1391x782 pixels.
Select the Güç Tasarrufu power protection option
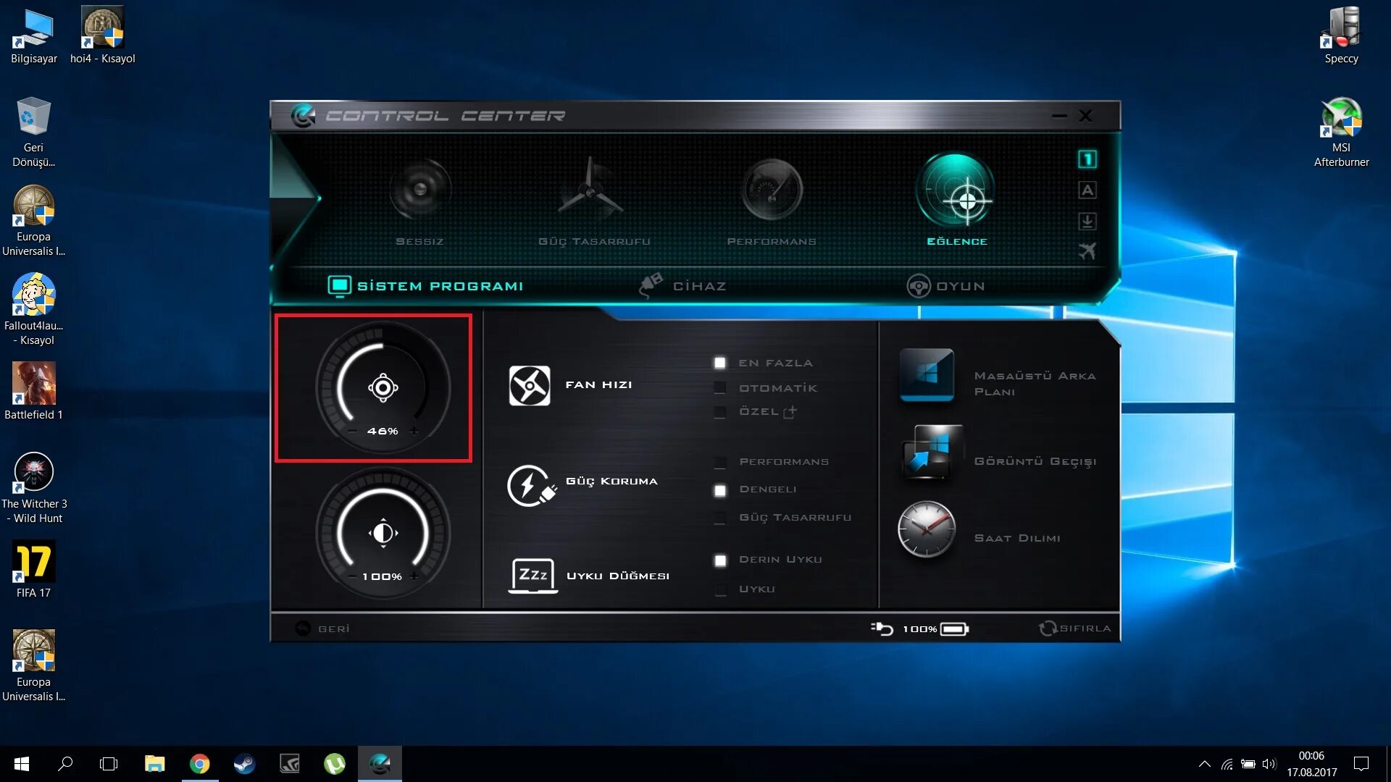tap(722, 516)
